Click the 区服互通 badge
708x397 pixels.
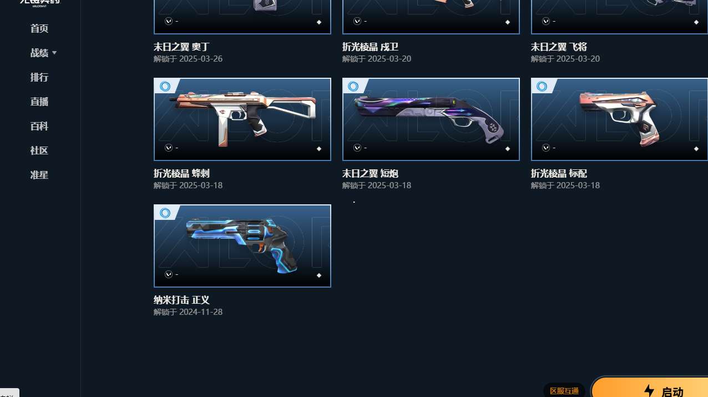point(564,391)
